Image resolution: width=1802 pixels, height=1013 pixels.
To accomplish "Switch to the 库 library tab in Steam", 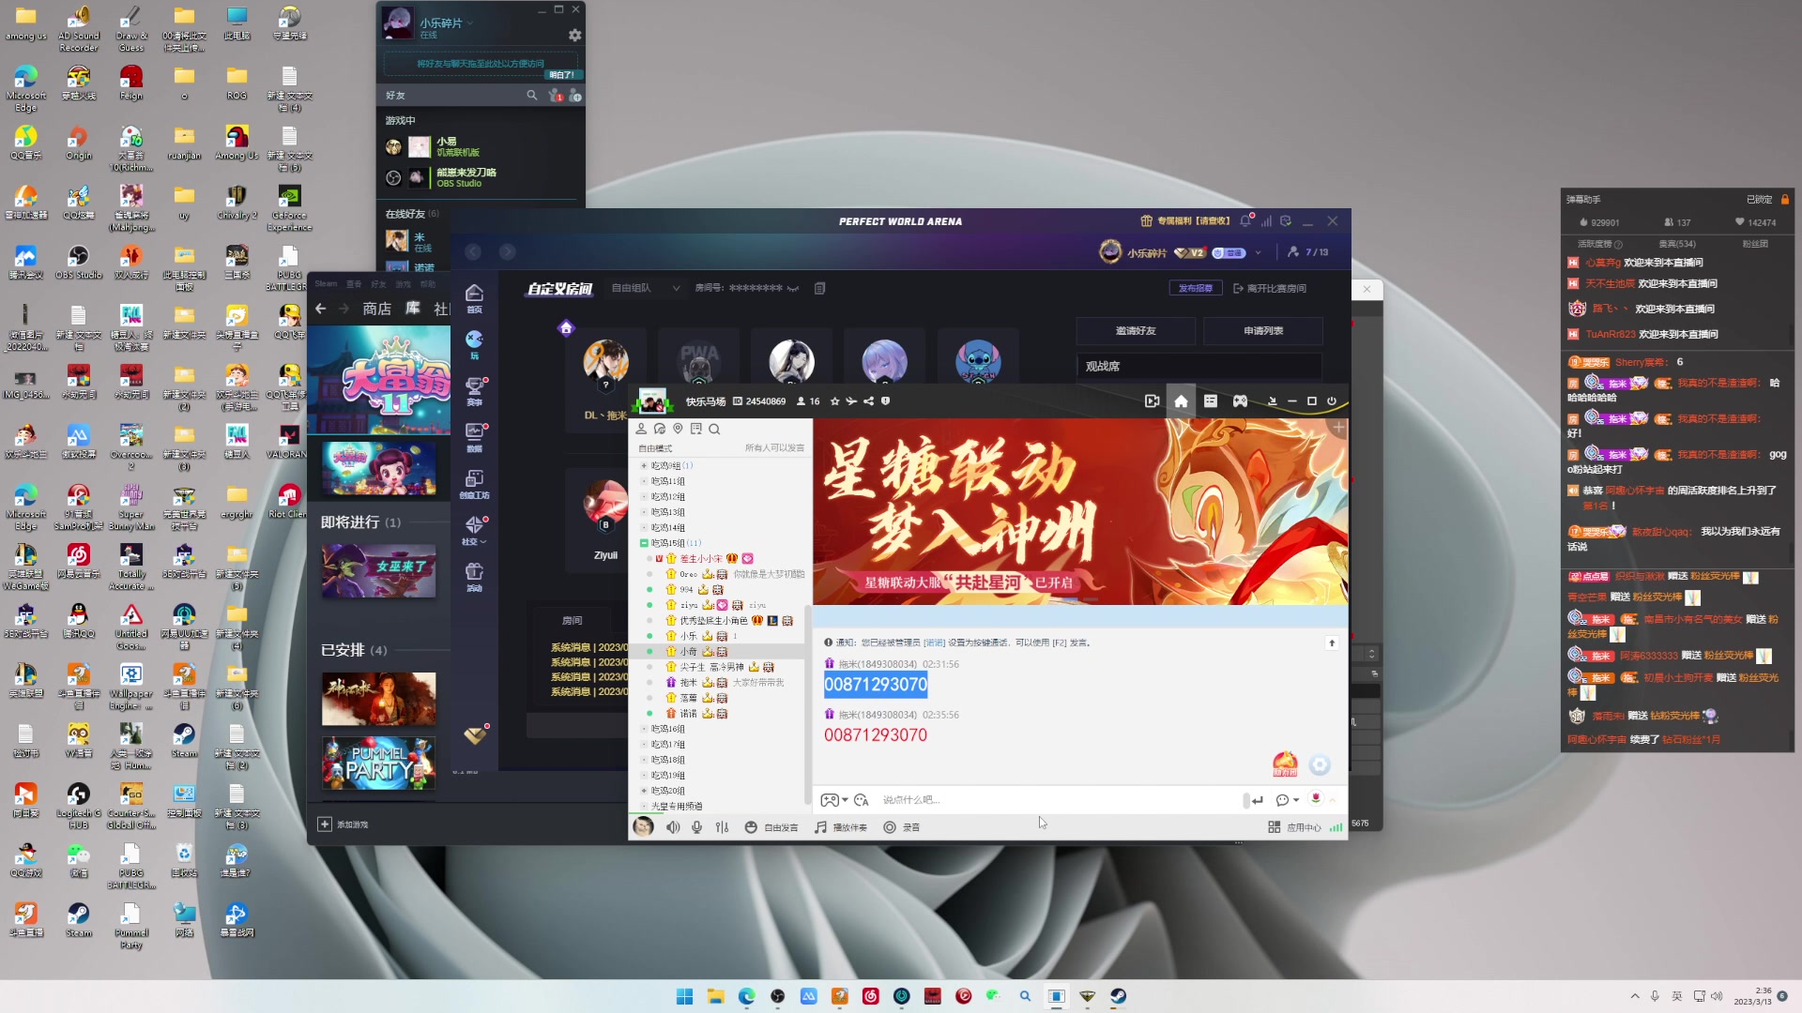I will click(412, 309).
